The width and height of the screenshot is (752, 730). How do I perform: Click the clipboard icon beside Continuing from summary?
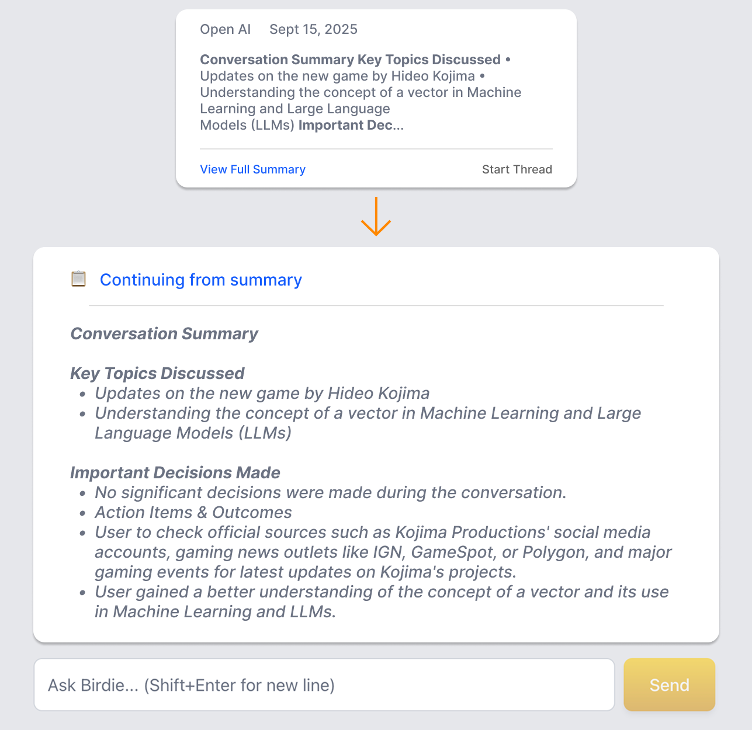pos(78,279)
